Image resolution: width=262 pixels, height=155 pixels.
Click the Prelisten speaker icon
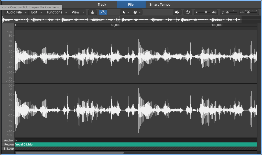(177, 12)
